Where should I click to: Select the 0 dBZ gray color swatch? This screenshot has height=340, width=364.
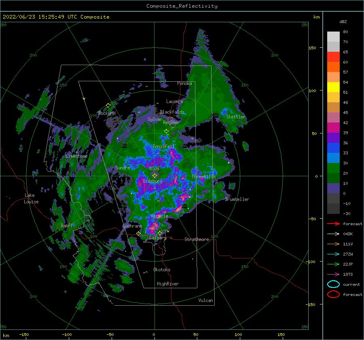point(333,198)
